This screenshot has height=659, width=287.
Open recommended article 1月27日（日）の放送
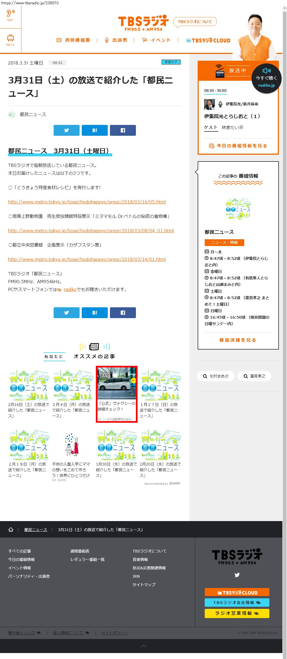160,393
